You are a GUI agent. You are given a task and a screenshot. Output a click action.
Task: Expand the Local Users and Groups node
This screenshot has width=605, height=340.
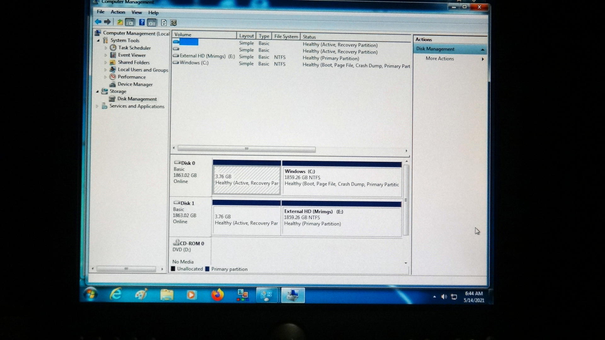[105, 70]
